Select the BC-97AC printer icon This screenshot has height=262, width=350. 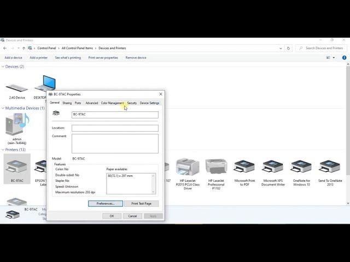[x=17, y=169]
